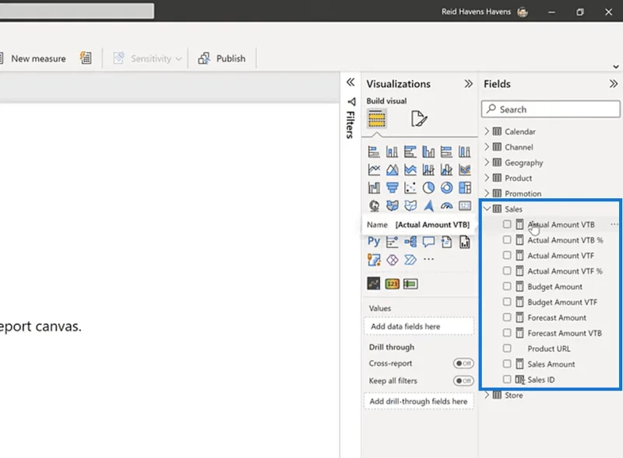The width and height of the screenshot is (623, 458).
Task: Select the Python visual
Action: pyautogui.click(x=374, y=242)
